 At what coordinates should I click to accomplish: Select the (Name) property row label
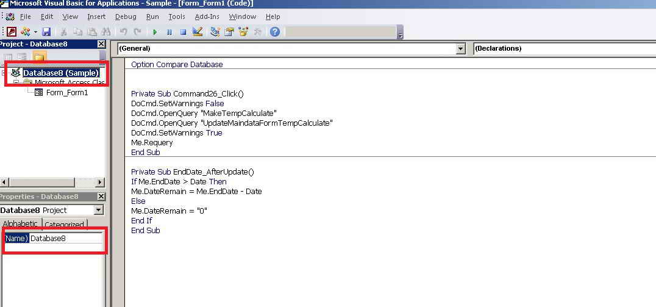click(16, 238)
